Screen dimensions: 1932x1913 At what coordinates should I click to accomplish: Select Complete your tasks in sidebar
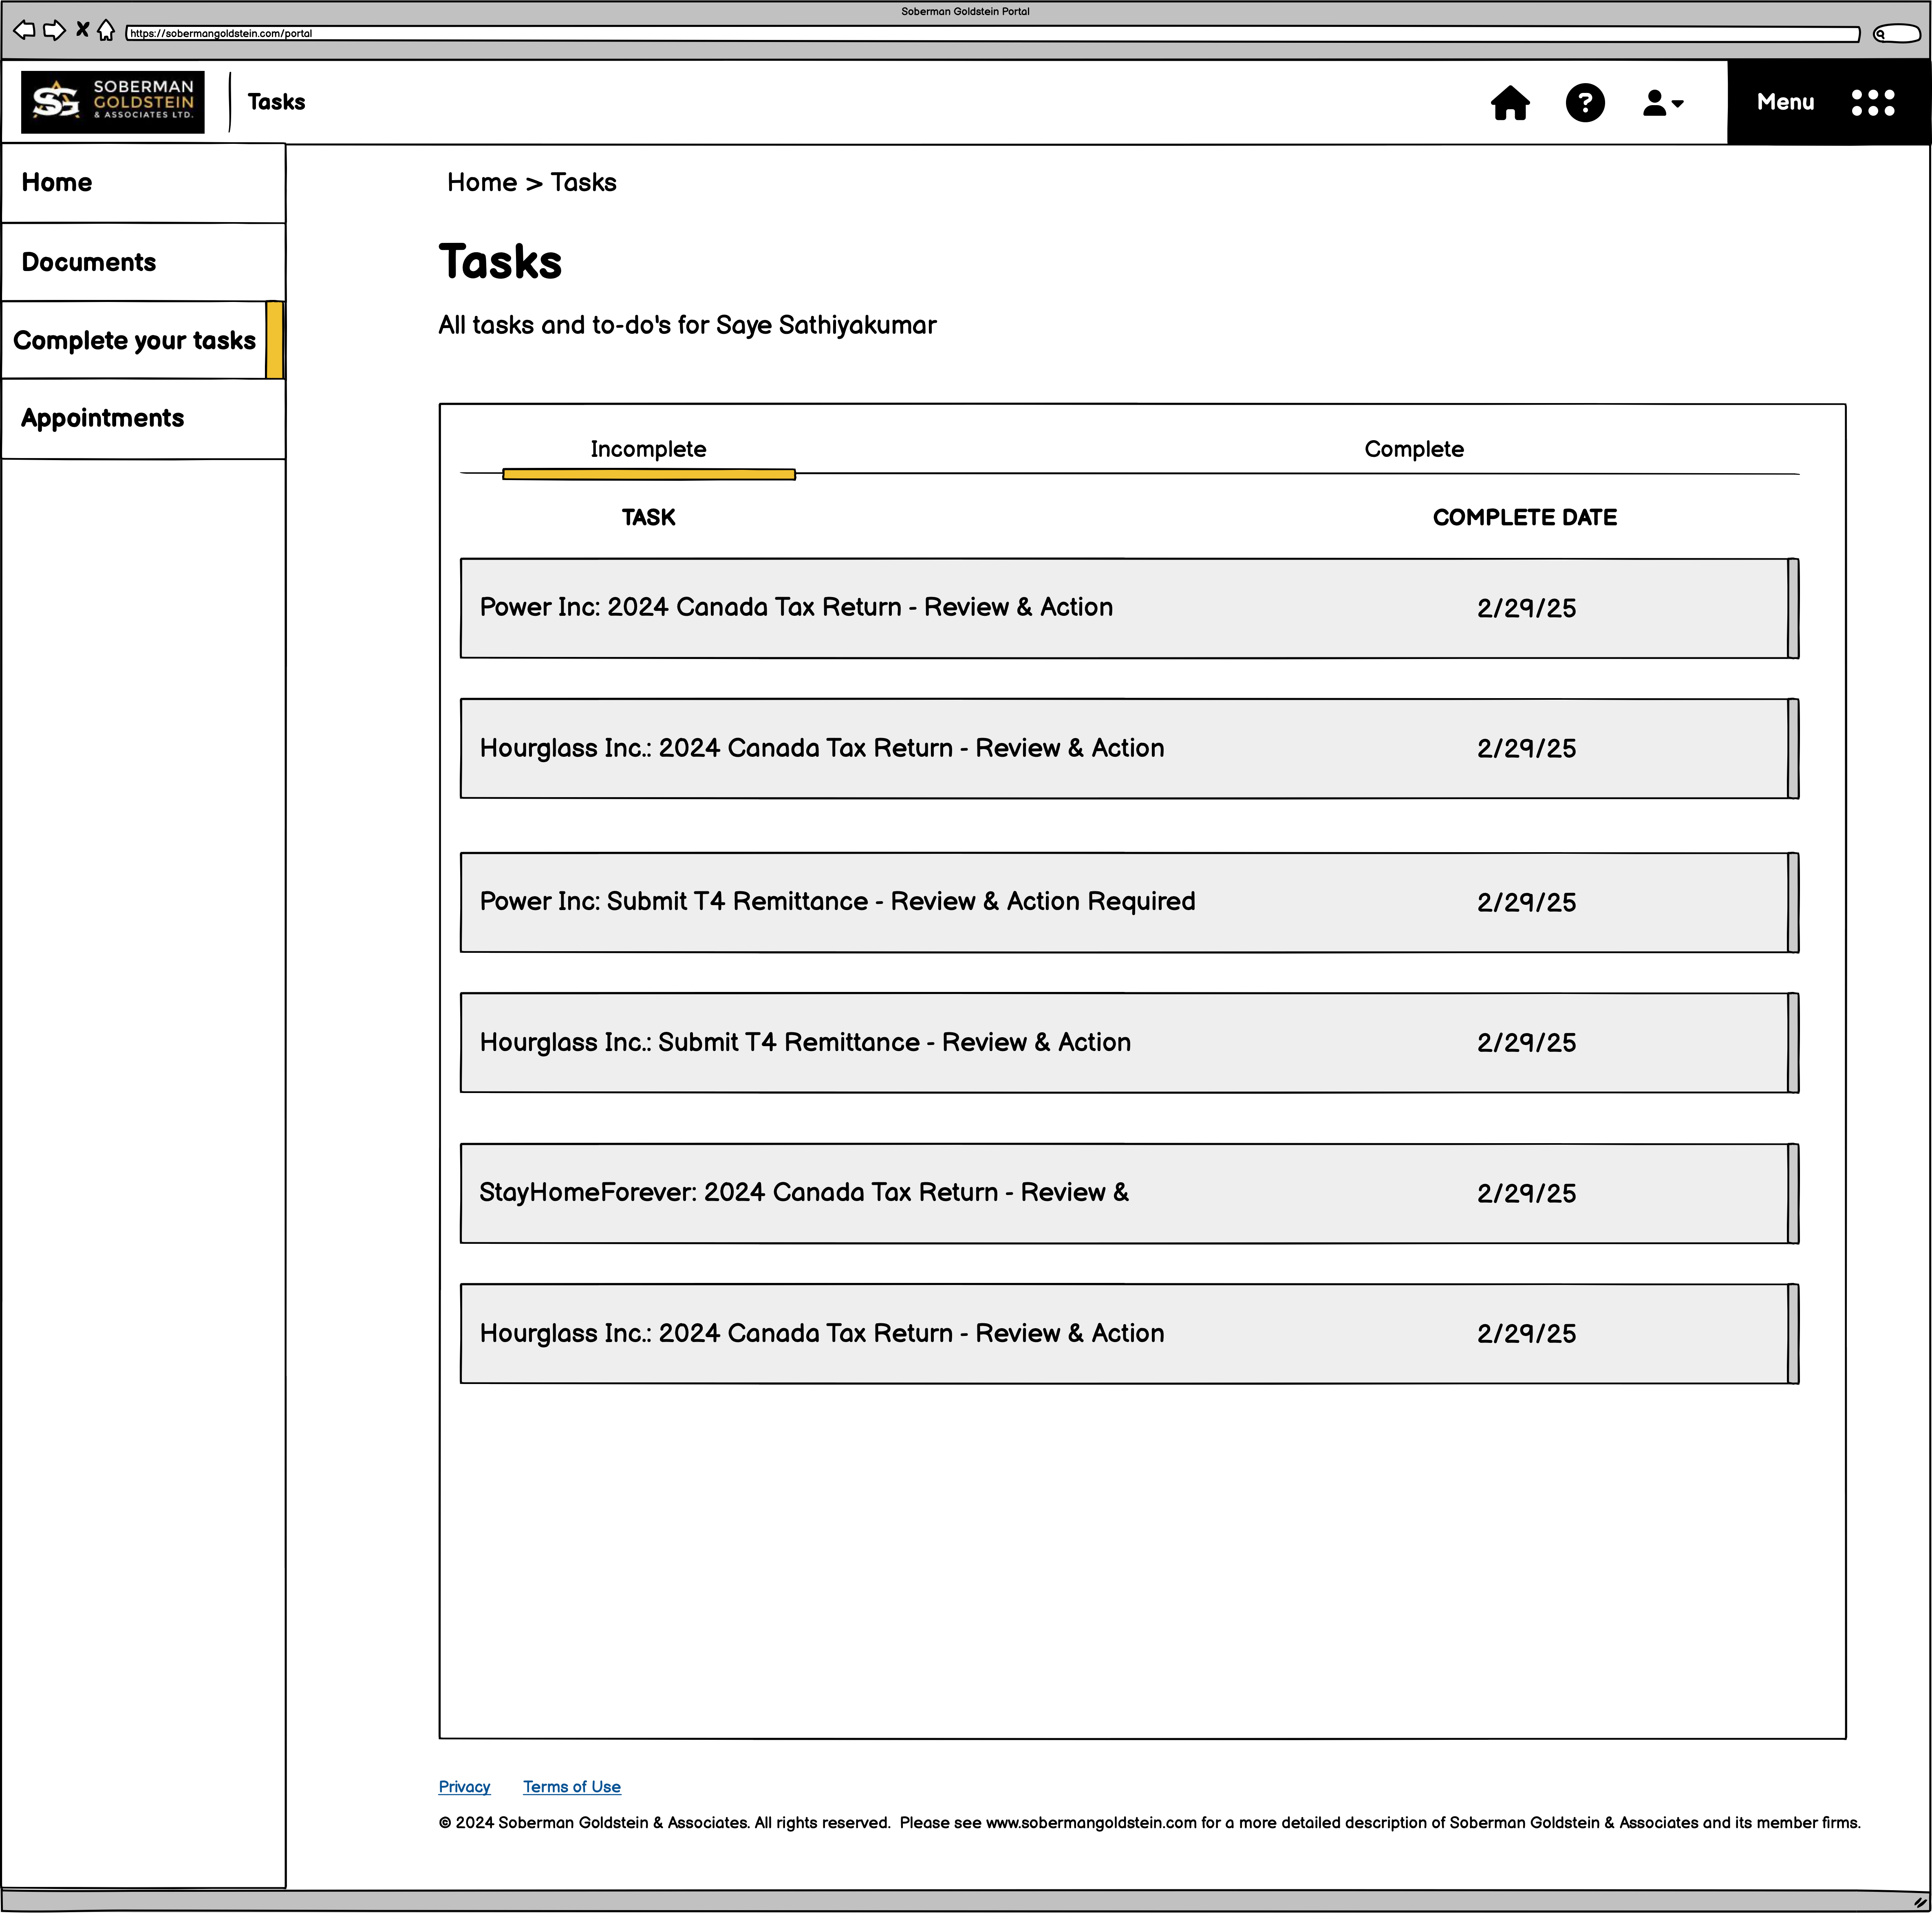tap(143, 340)
